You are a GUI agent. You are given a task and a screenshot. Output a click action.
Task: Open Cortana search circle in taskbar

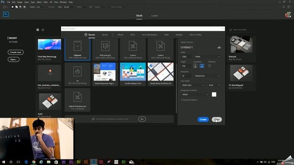coord(11,162)
